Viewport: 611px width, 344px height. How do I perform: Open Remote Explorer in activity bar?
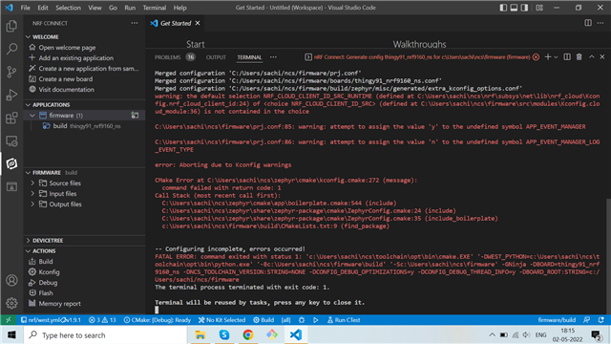coord(11,140)
